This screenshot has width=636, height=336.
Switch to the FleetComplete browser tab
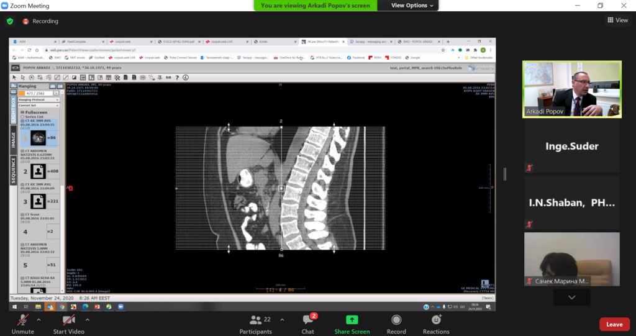pos(83,42)
